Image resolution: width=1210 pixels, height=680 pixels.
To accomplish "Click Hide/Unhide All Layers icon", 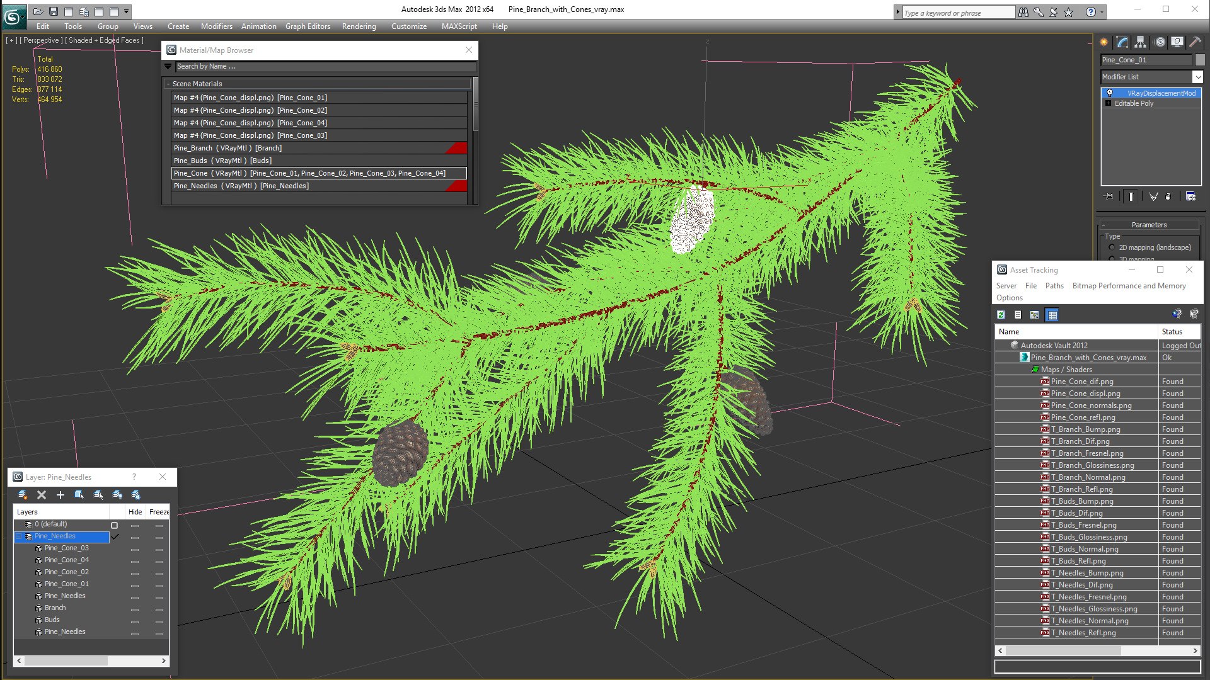I will pos(117,495).
